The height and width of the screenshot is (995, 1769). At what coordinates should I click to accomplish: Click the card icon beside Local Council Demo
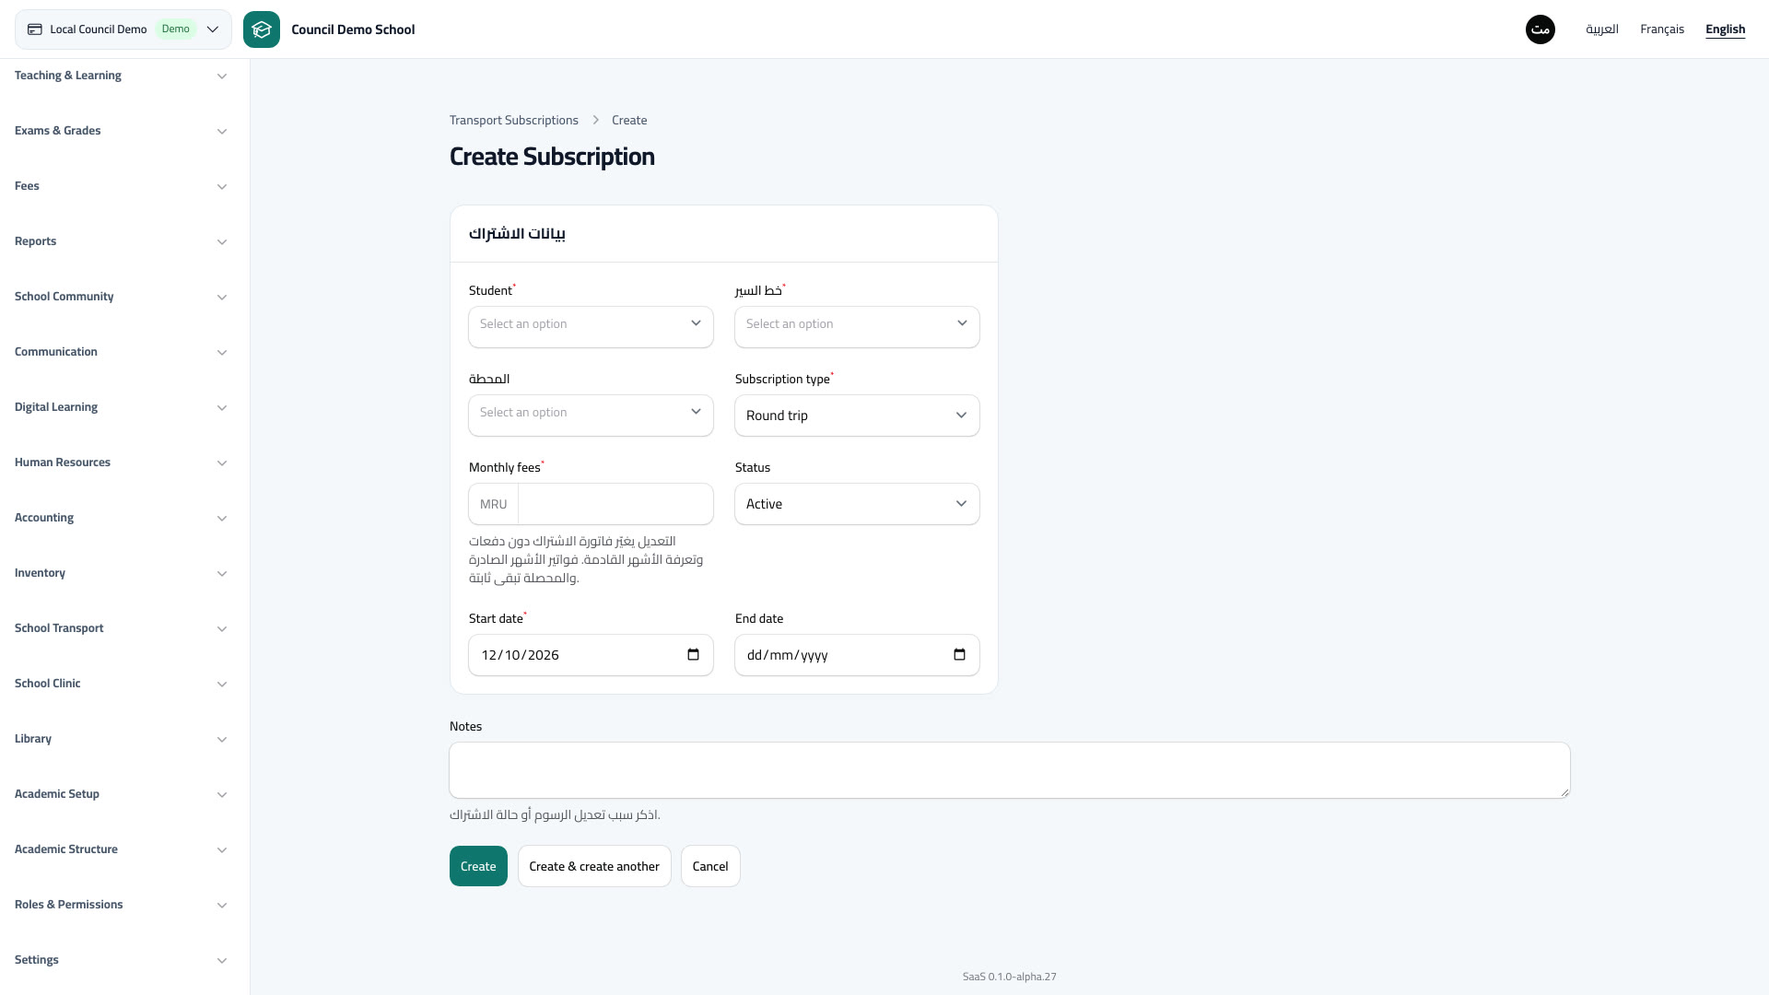point(35,29)
